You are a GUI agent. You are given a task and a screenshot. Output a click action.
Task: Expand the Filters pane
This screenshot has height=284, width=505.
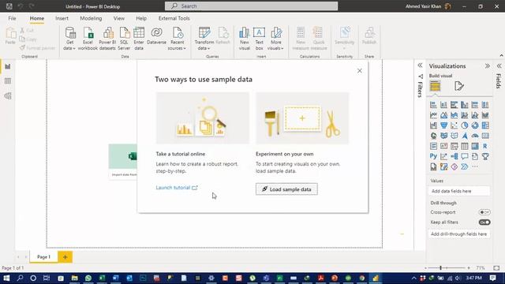tap(420, 65)
